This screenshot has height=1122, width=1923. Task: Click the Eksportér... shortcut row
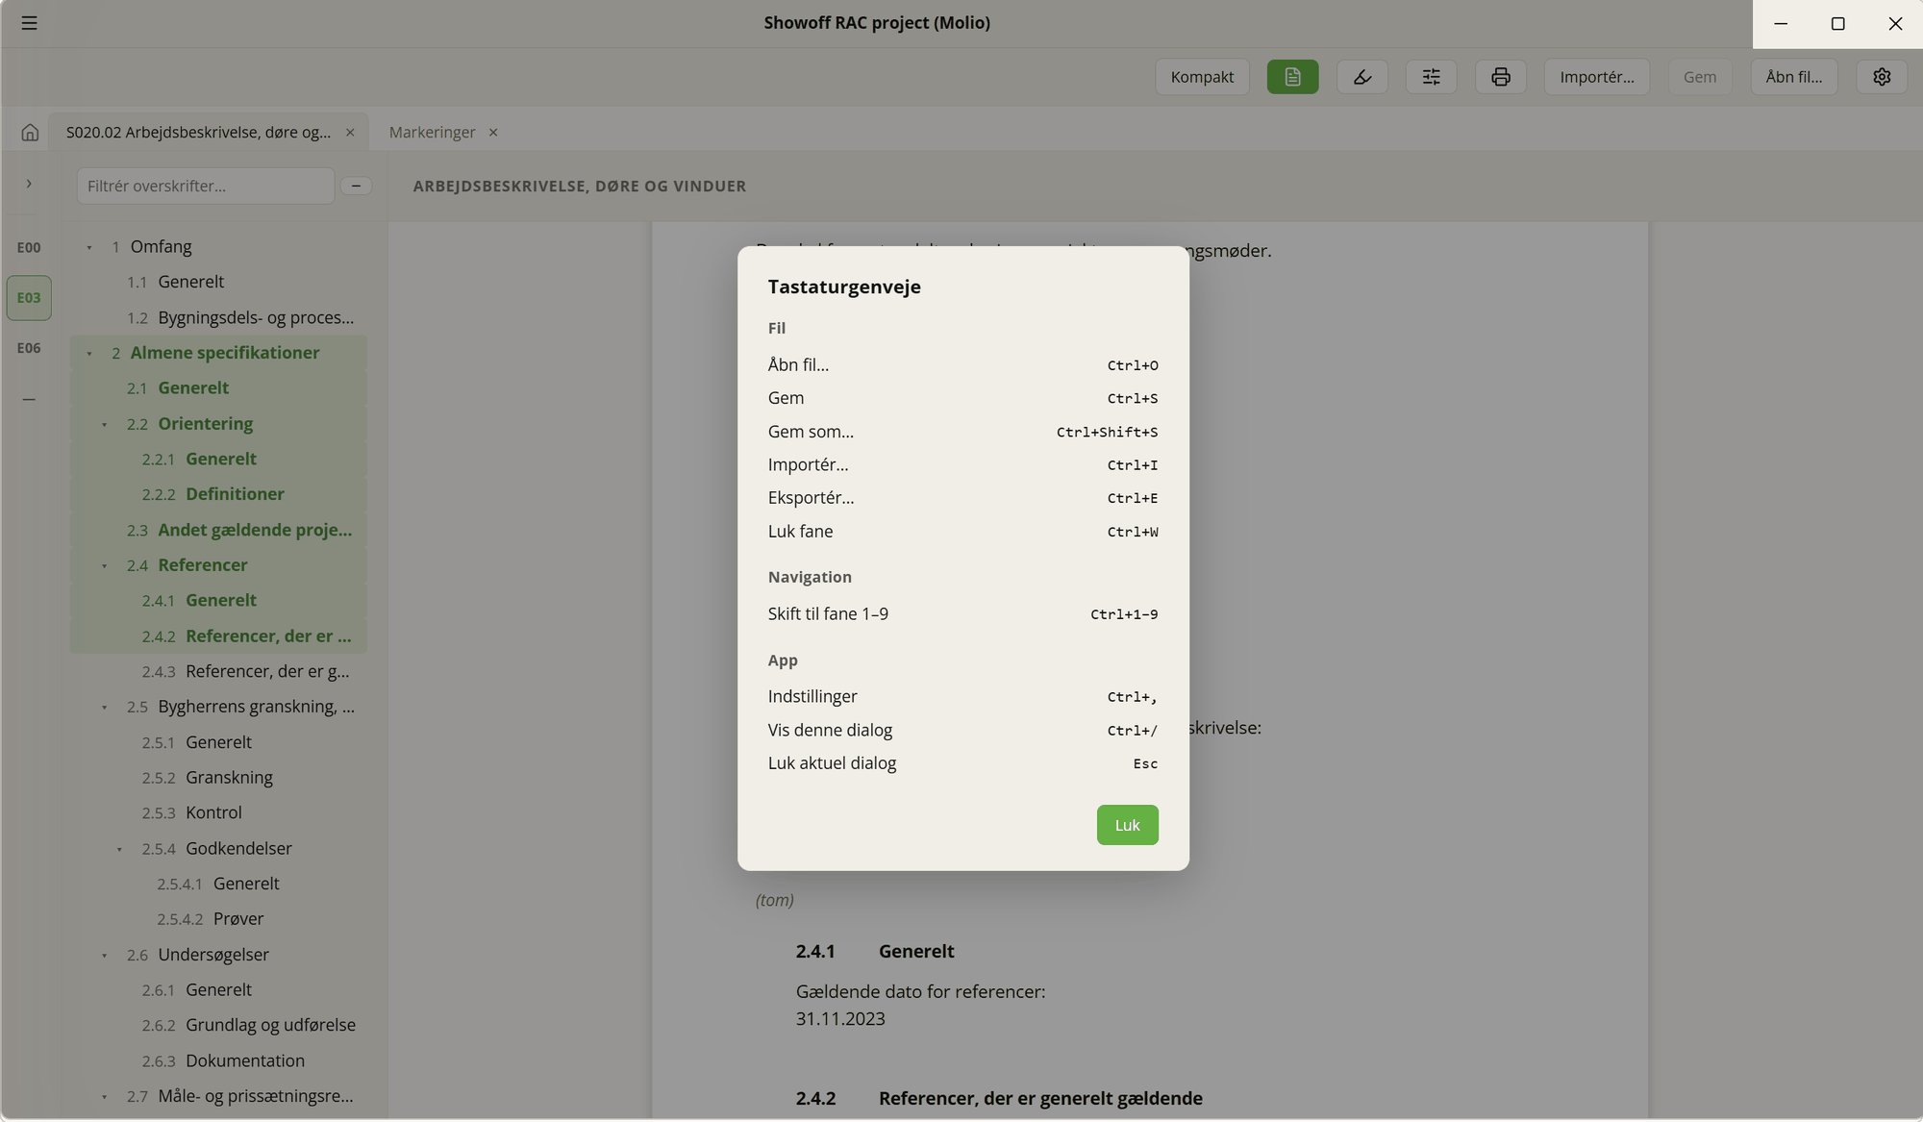(x=962, y=498)
